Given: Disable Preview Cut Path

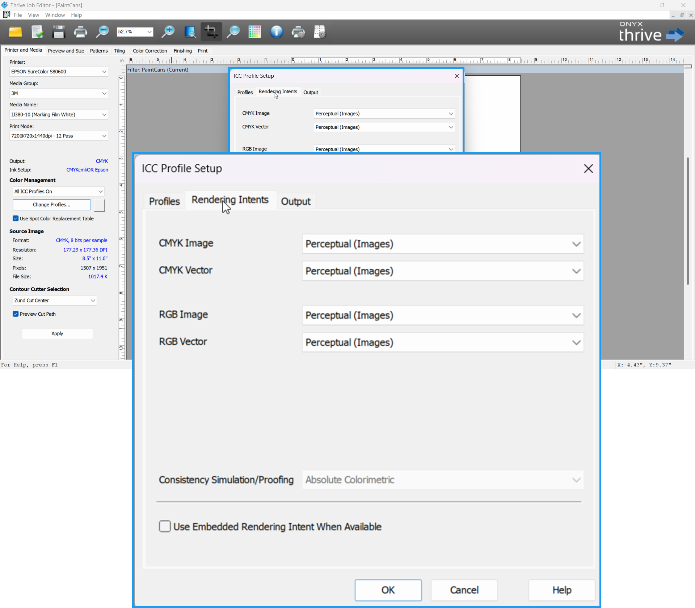Looking at the screenshot, I should (x=16, y=314).
